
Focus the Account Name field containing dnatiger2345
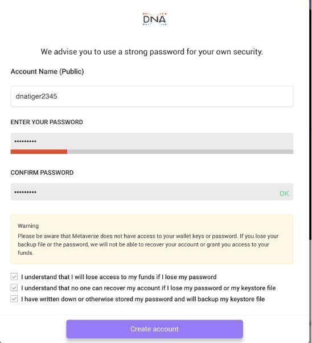pos(152,96)
